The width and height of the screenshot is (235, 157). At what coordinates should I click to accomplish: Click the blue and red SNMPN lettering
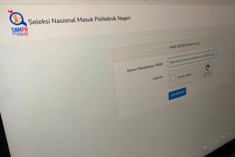coord(20,30)
